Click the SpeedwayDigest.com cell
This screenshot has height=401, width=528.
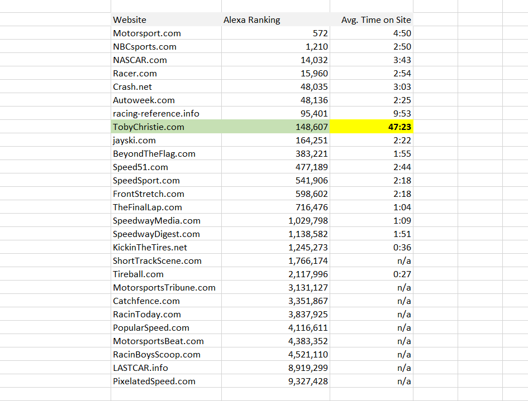pyautogui.click(x=166, y=234)
